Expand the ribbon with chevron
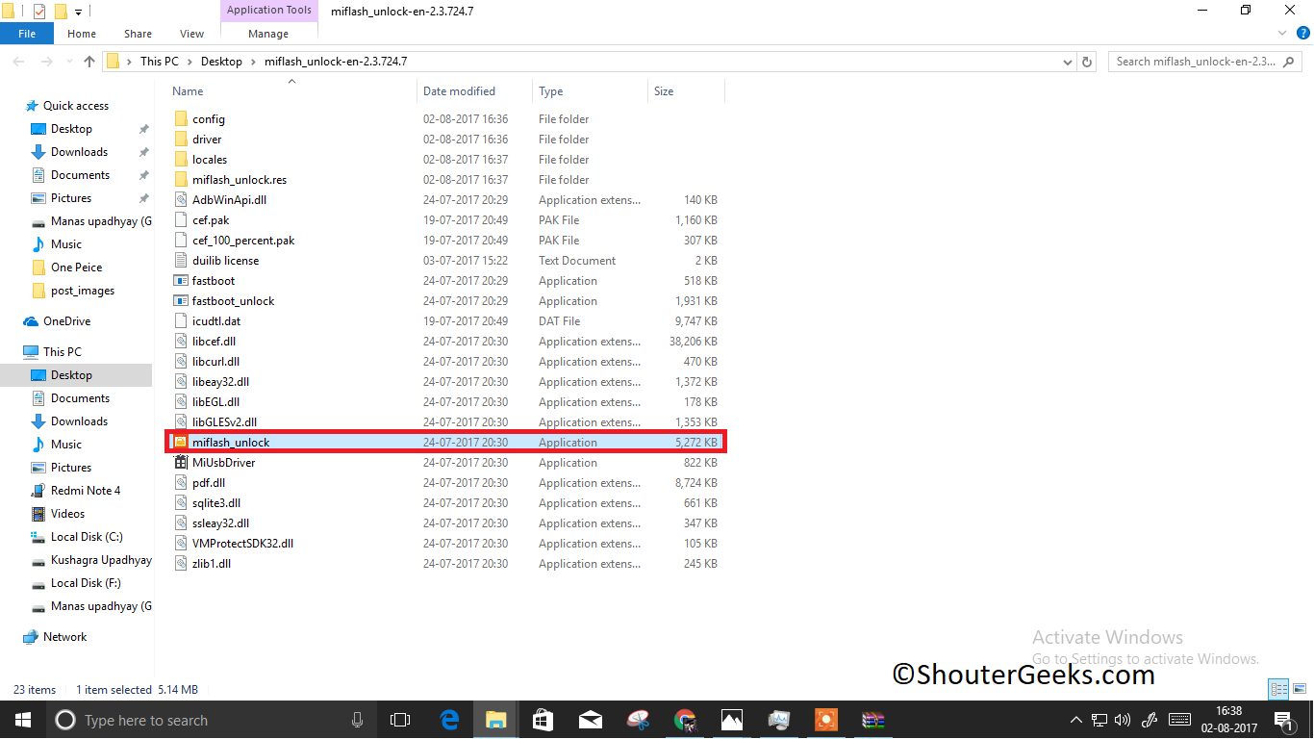 click(x=1283, y=34)
